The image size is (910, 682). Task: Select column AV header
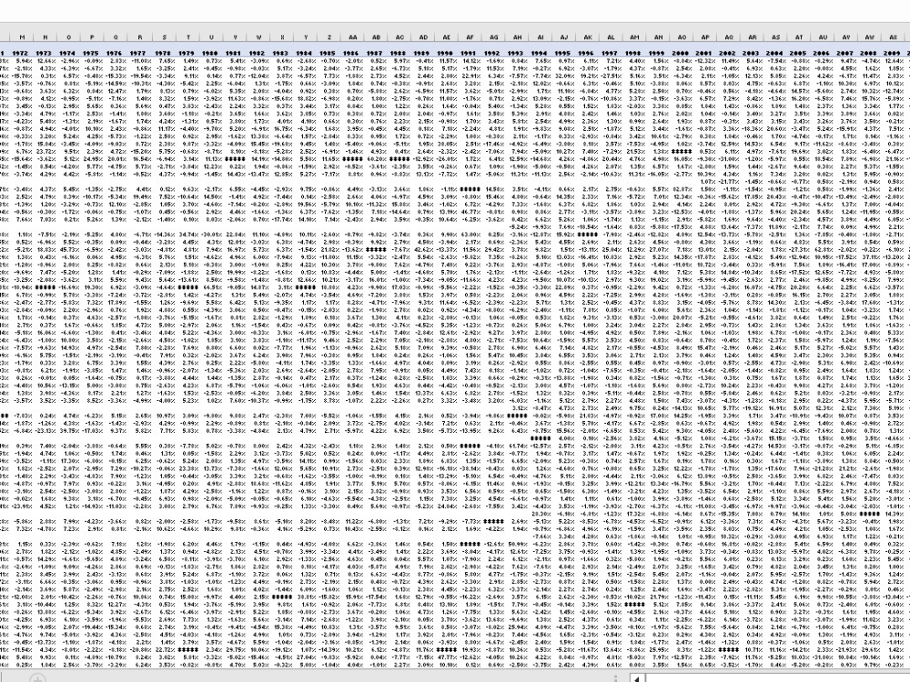click(x=846, y=37)
